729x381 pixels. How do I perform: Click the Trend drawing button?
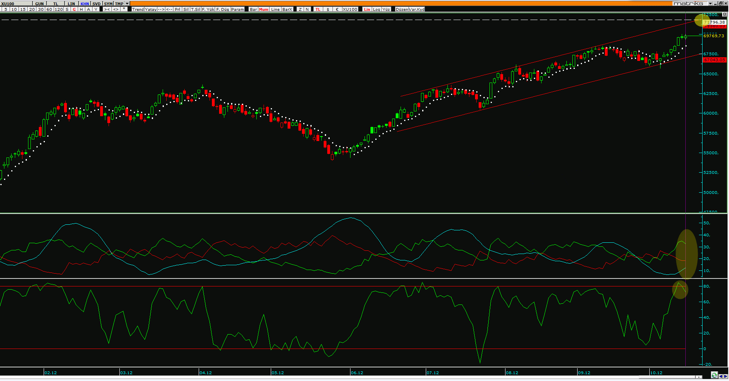click(x=138, y=9)
